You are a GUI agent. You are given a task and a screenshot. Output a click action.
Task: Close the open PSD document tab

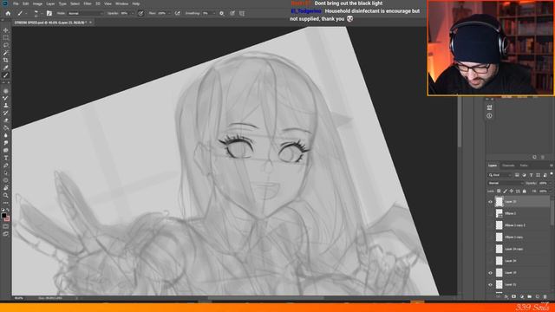pos(90,23)
